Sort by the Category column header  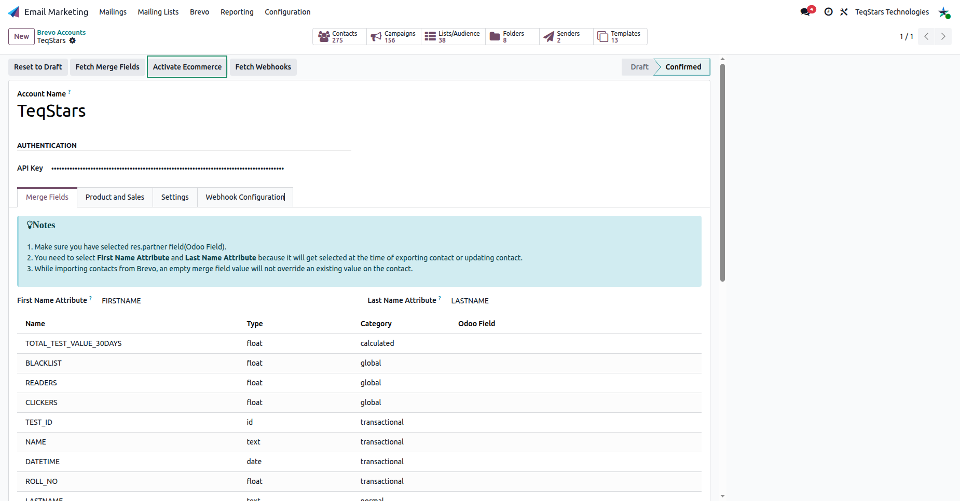coord(376,324)
